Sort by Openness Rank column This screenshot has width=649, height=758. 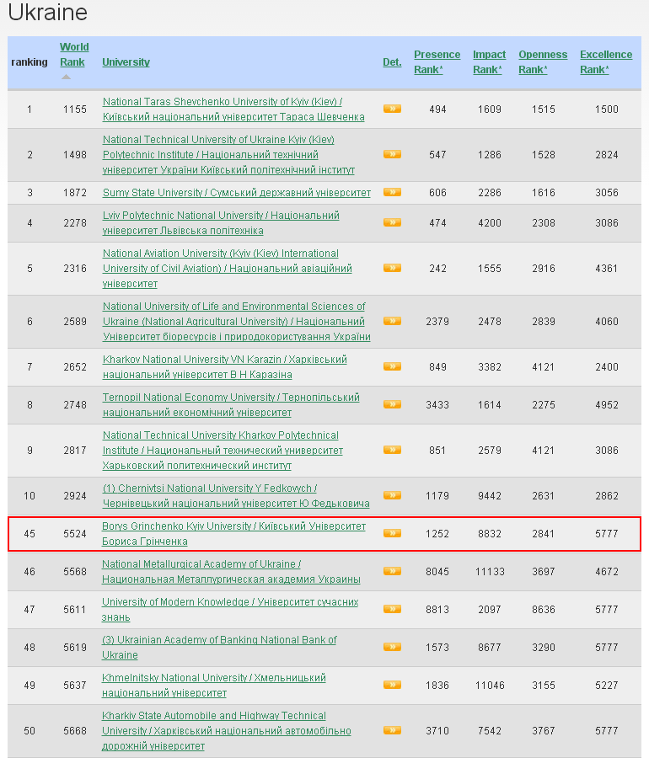click(543, 61)
